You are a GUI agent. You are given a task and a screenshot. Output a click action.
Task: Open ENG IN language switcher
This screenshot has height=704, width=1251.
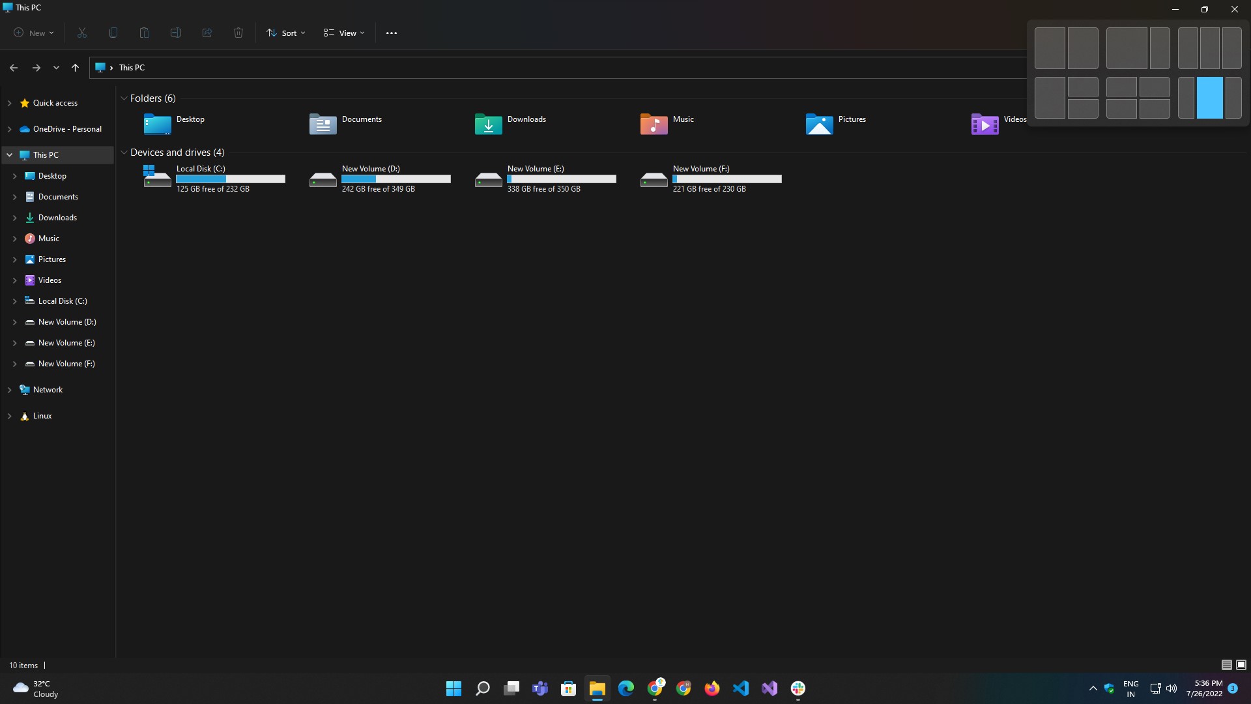(x=1130, y=688)
